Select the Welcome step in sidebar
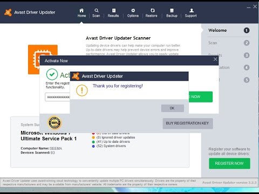Image resolution: width=259 pixels, height=194 pixels. coord(217,30)
